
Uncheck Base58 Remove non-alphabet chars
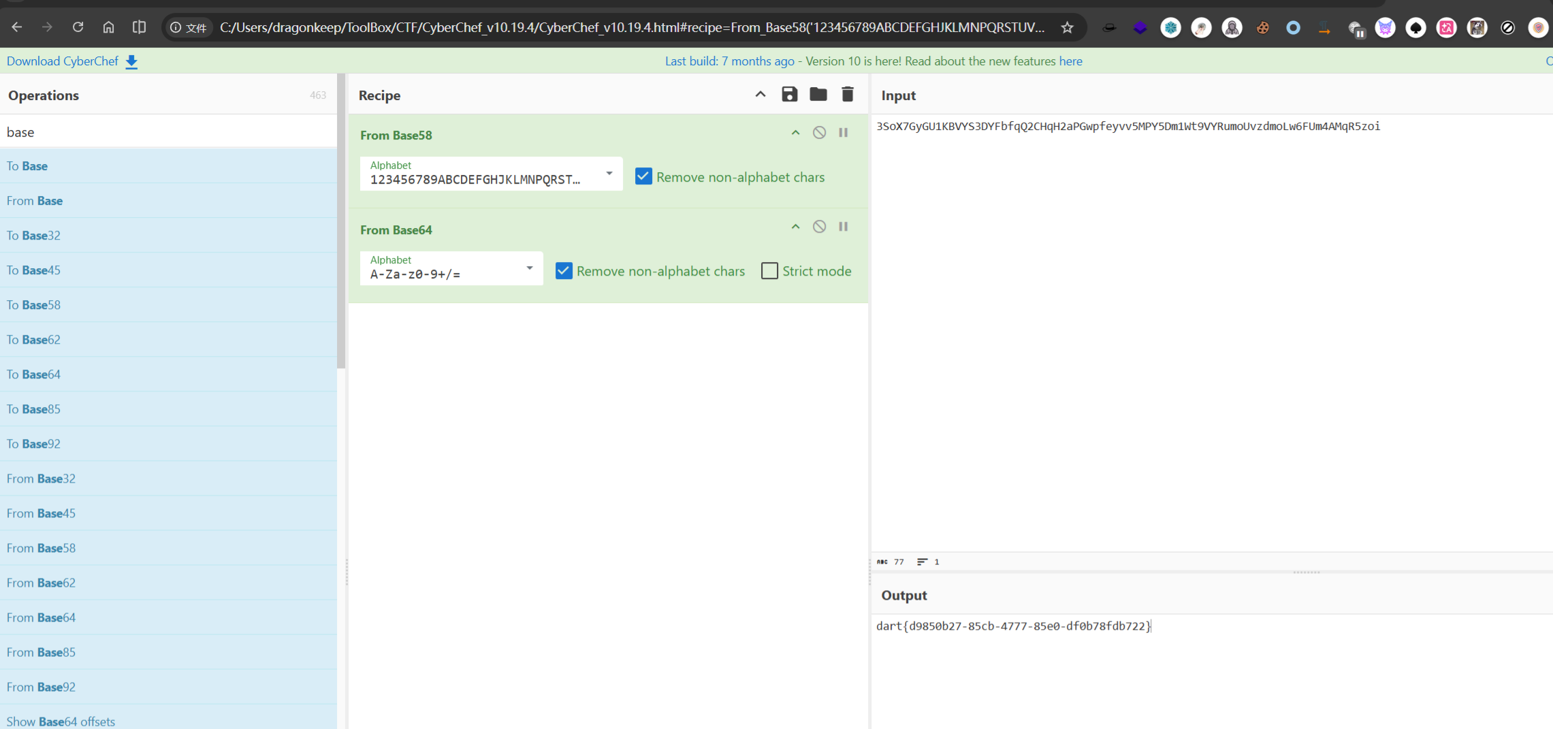tap(643, 177)
